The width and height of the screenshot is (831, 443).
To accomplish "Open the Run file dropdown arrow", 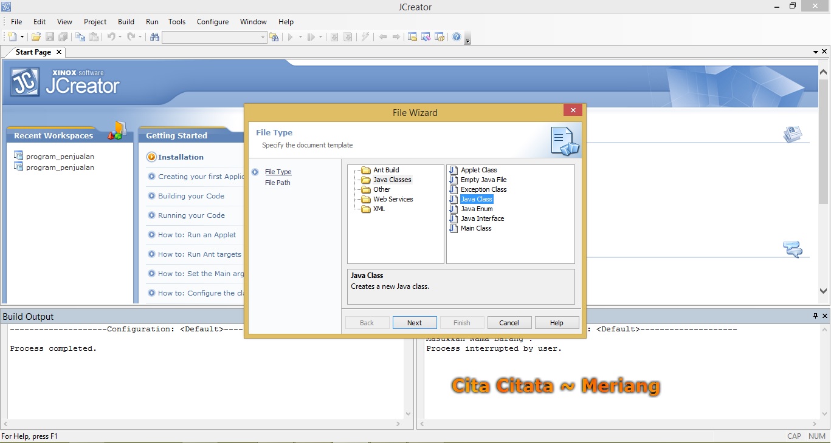I will 320,37.
